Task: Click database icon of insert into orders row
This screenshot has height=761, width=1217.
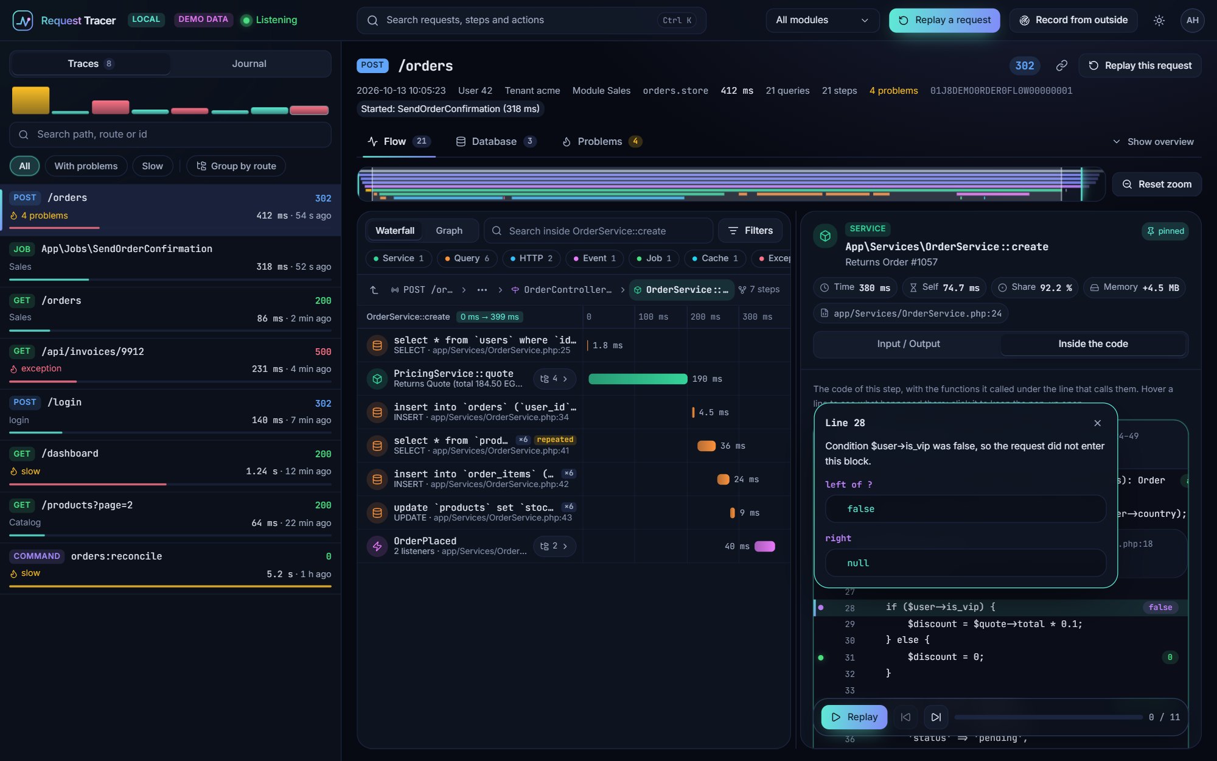Action: click(x=377, y=412)
